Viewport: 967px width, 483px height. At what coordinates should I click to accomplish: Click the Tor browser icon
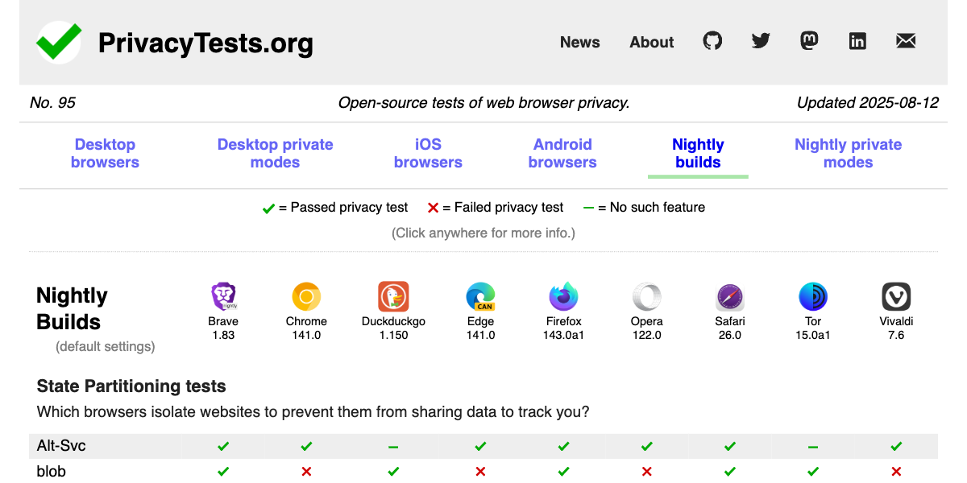(x=812, y=297)
